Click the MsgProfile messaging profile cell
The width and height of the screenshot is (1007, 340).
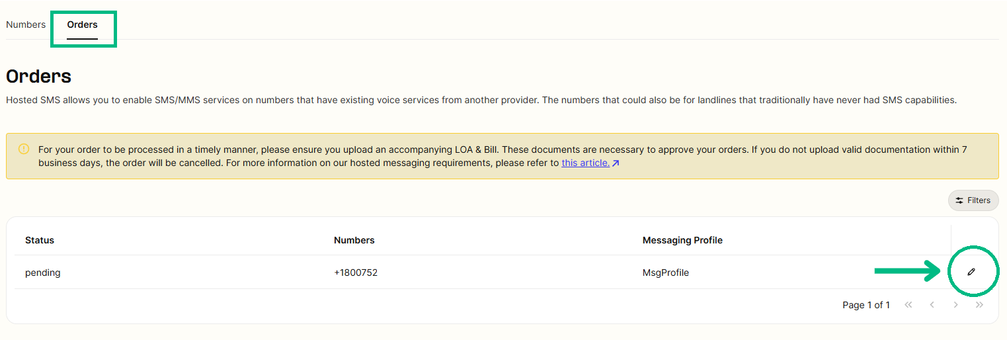click(x=666, y=273)
